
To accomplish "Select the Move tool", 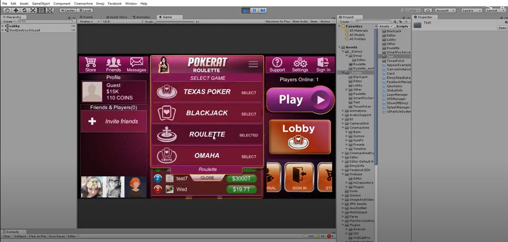I will (x=16, y=10).
